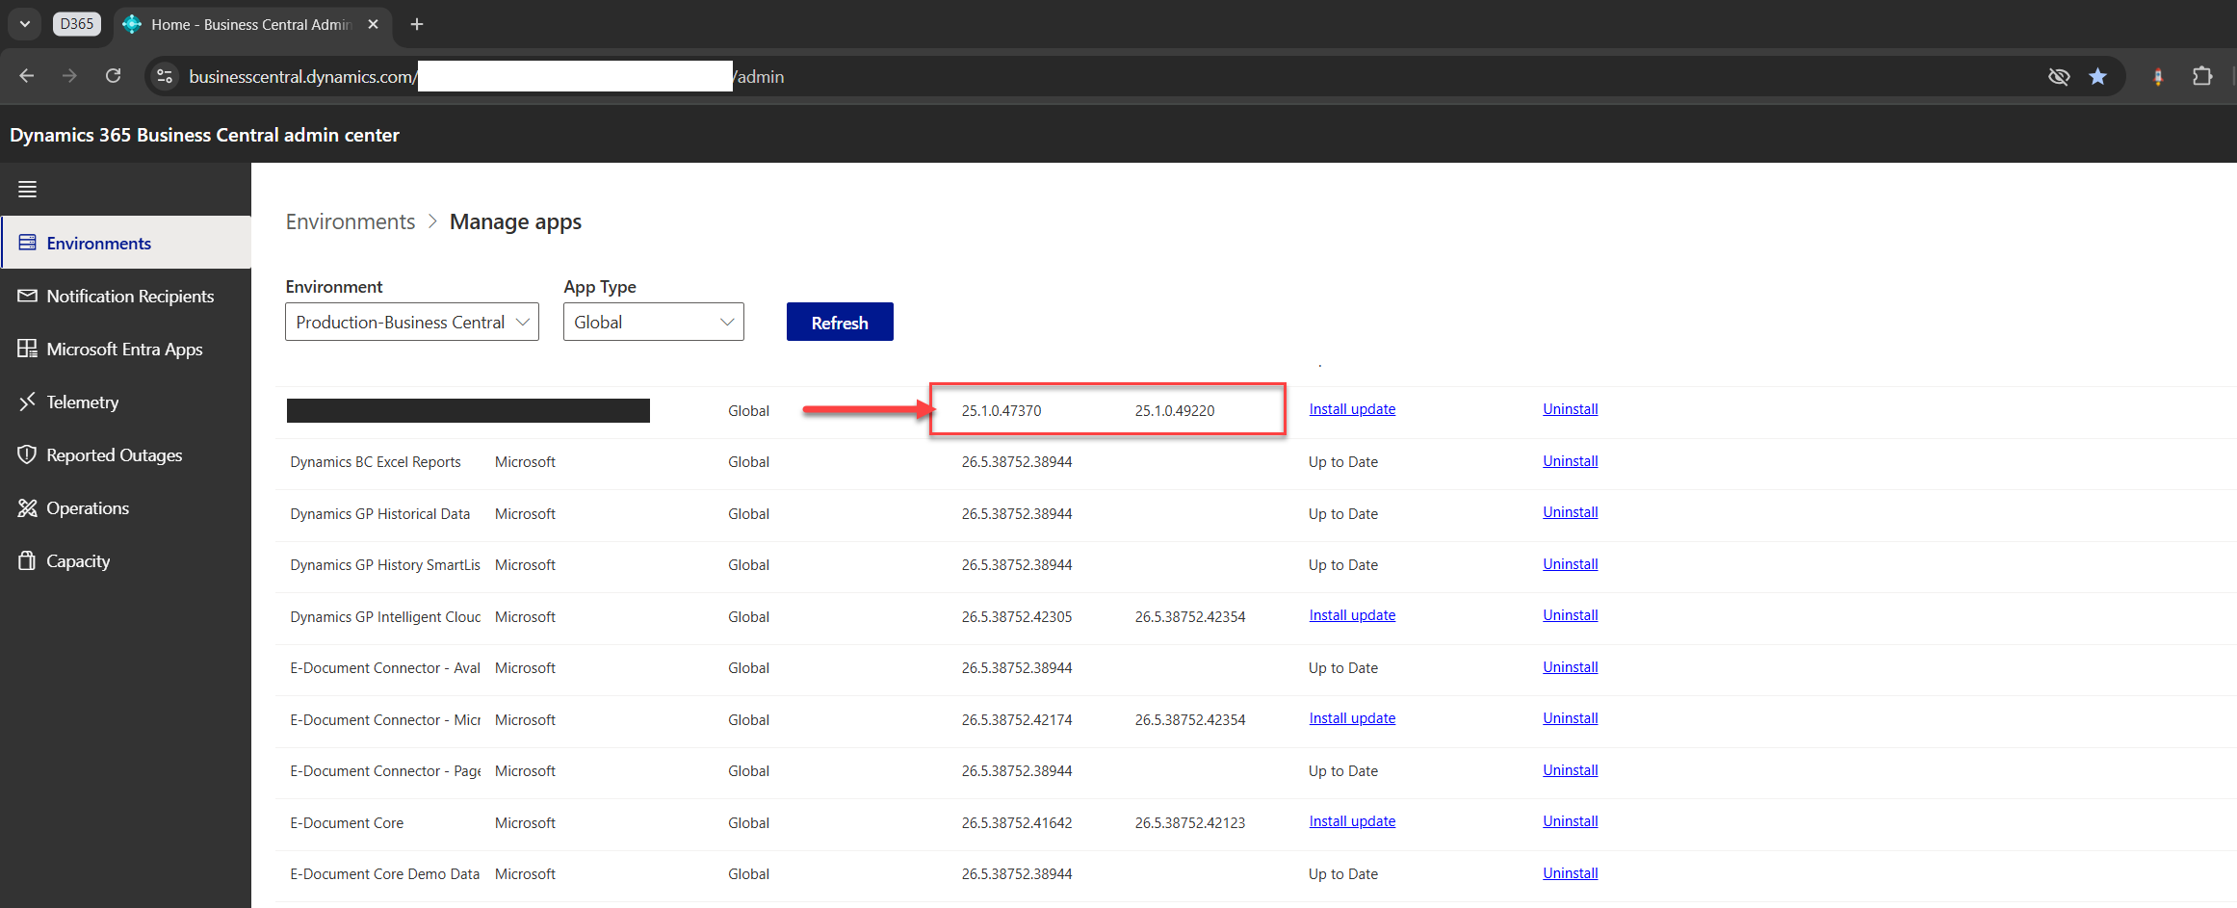
Task: Open a new browser tab
Action: click(417, 24)
